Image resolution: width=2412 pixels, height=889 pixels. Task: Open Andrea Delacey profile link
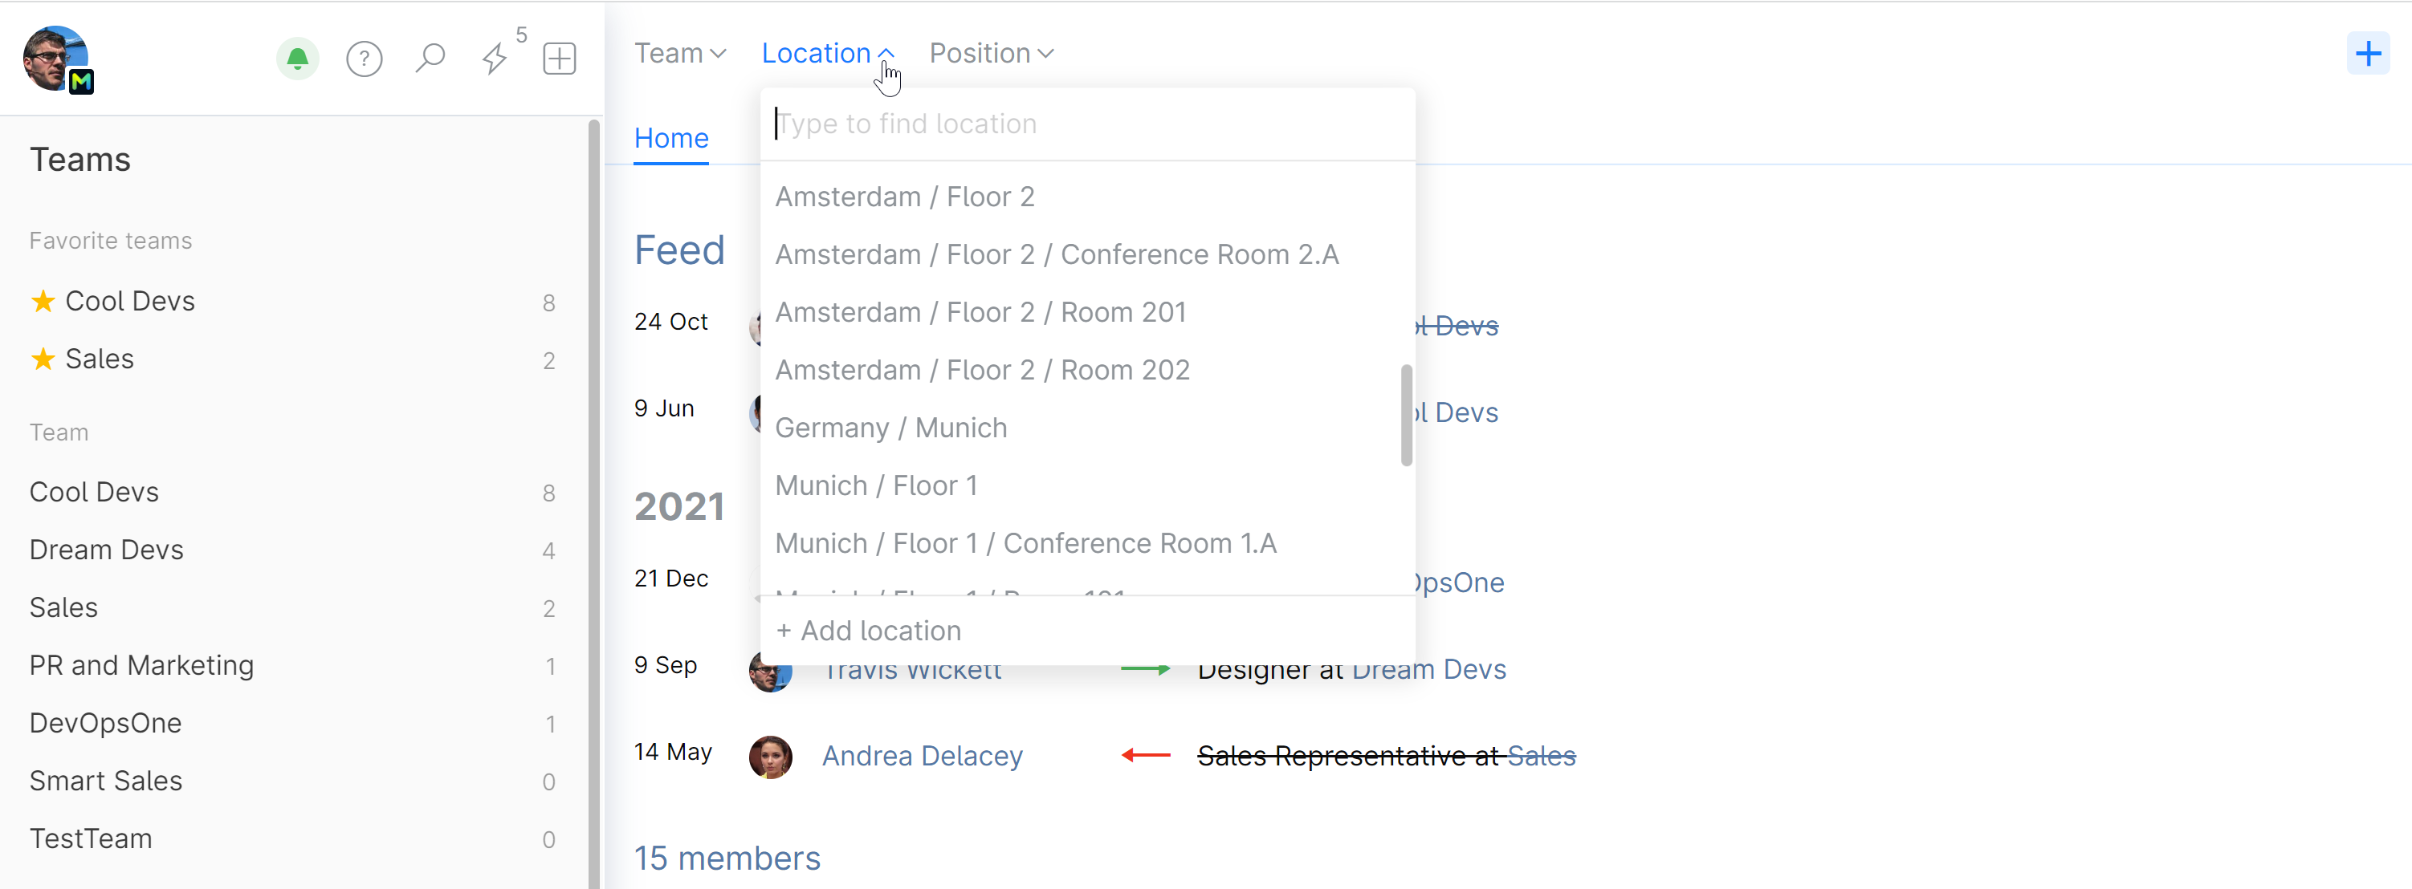(921, 756)
